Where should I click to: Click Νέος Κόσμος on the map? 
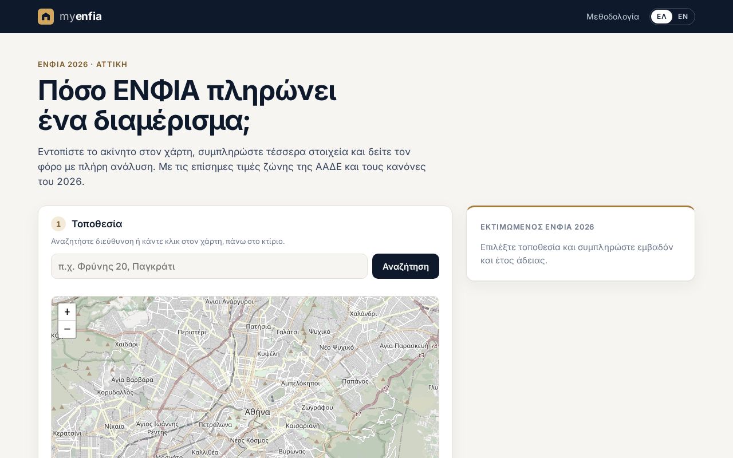pos(249,441)
